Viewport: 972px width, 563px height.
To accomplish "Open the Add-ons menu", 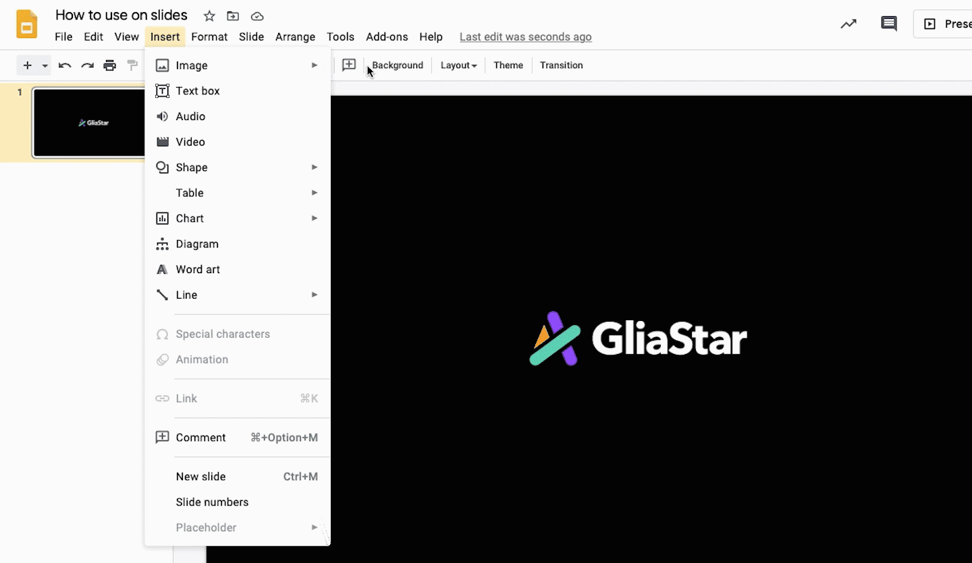I will [x=387, y=37].
